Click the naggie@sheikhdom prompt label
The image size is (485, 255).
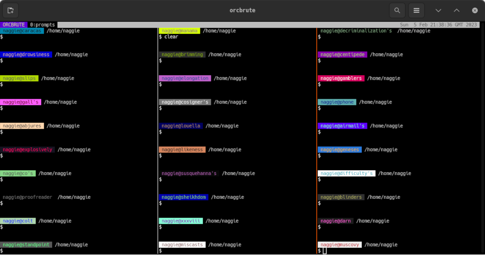coord(183,197)
